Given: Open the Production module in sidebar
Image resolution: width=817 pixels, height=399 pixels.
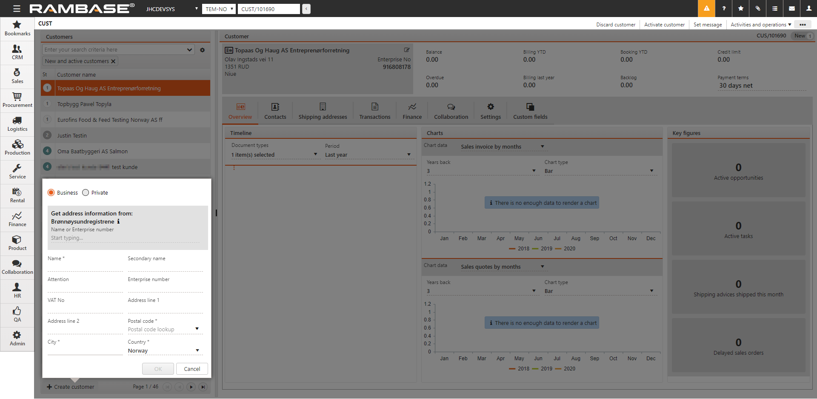Looking at the screenshot, I should pos(17,148).
